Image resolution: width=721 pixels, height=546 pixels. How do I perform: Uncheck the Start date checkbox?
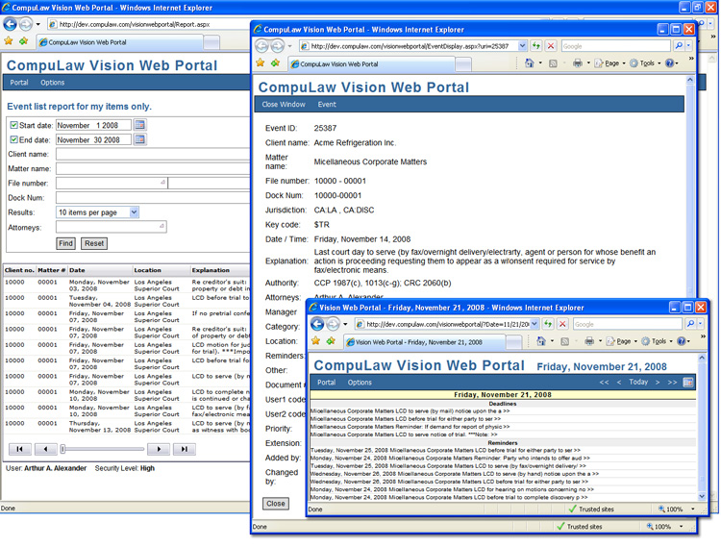13,125
